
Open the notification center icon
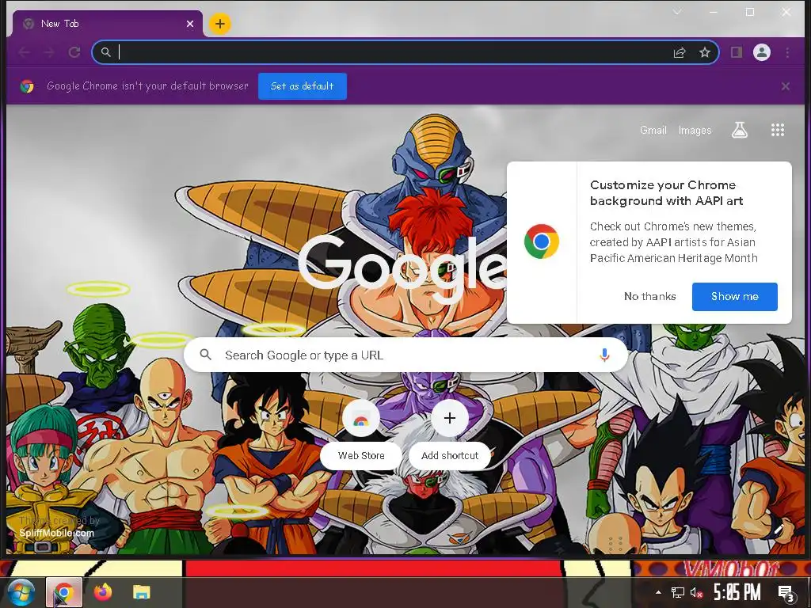(786, 593)
